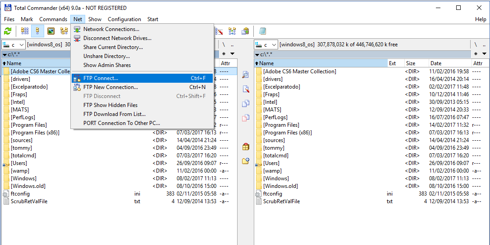Click the Pack files gift-box icon
The height and width of the screenshot is (245, 490).
[x=246, y=147]
